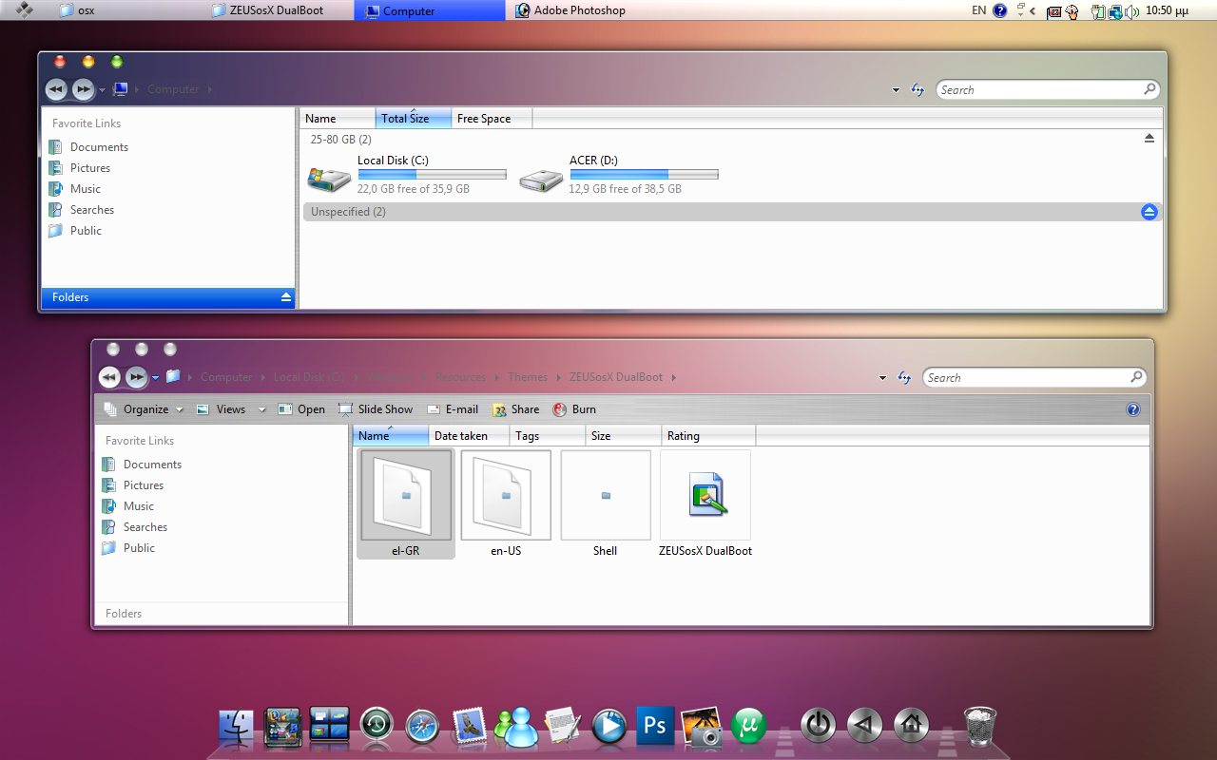Viewport: 1217px width, 760px height.
Task: Sort drives by Total Size column
Action: coord(414,119)
